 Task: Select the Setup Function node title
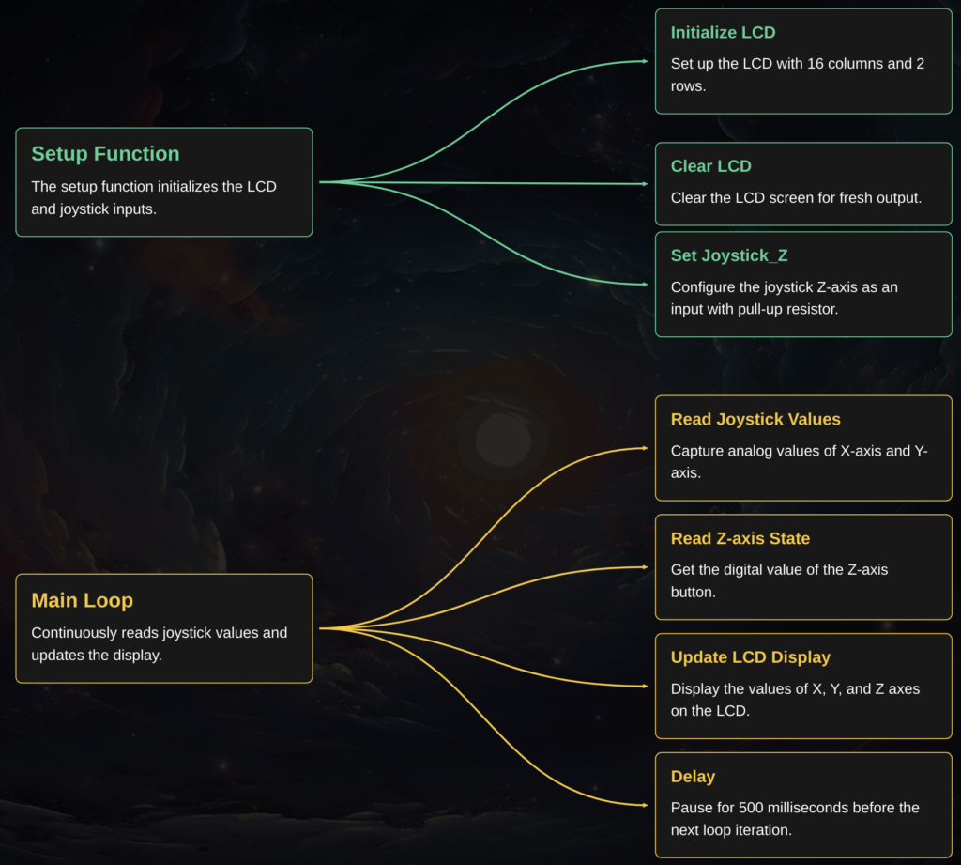coord(105,154)
